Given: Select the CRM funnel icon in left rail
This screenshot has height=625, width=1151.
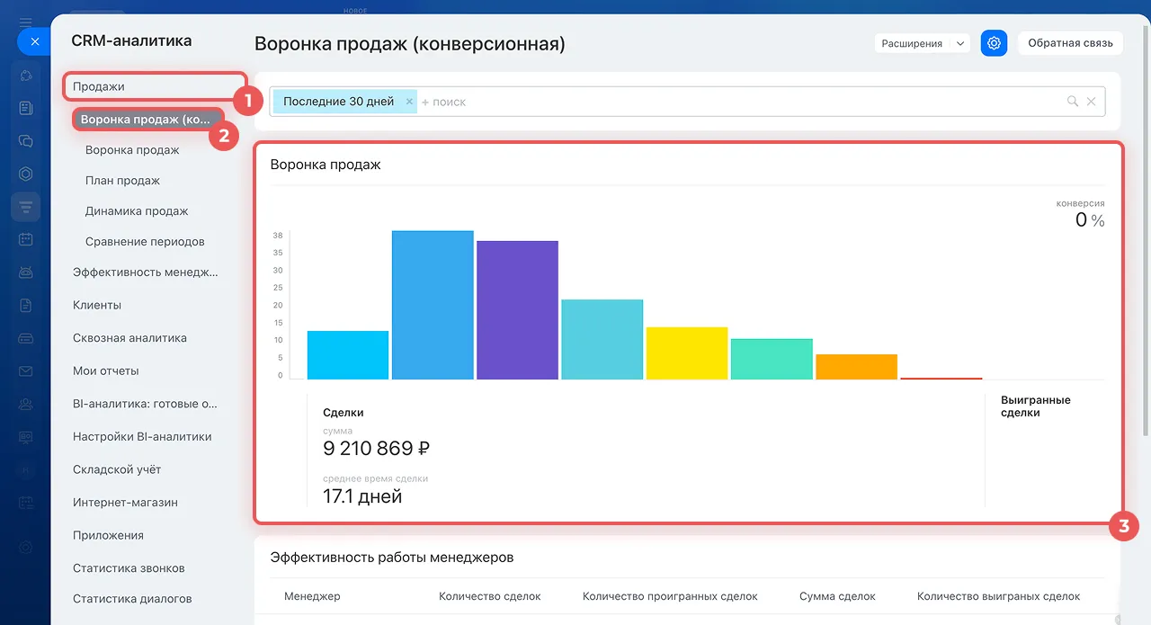Looking at the screenshot, I should pos(25,207).
